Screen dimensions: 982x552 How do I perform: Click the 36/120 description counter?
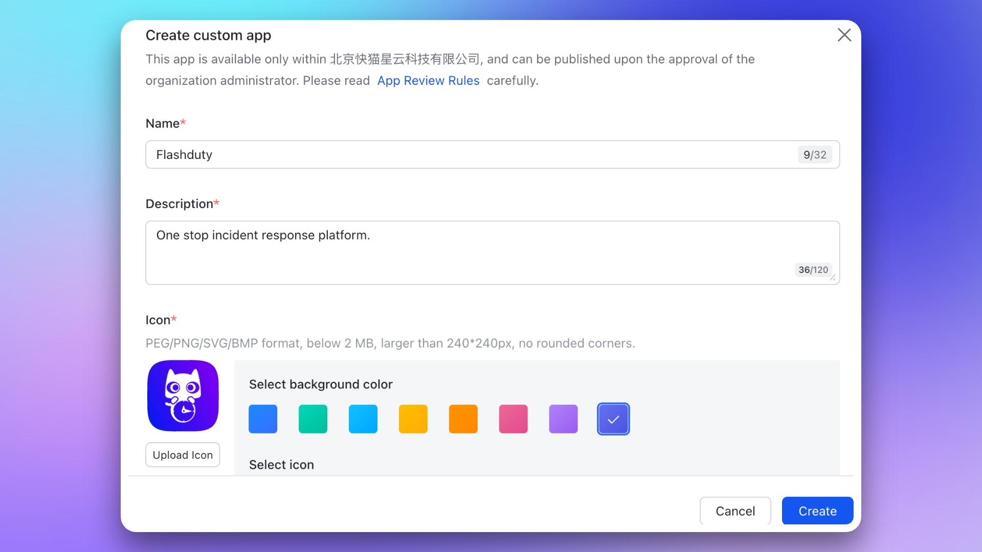click(x=813, y=269)
